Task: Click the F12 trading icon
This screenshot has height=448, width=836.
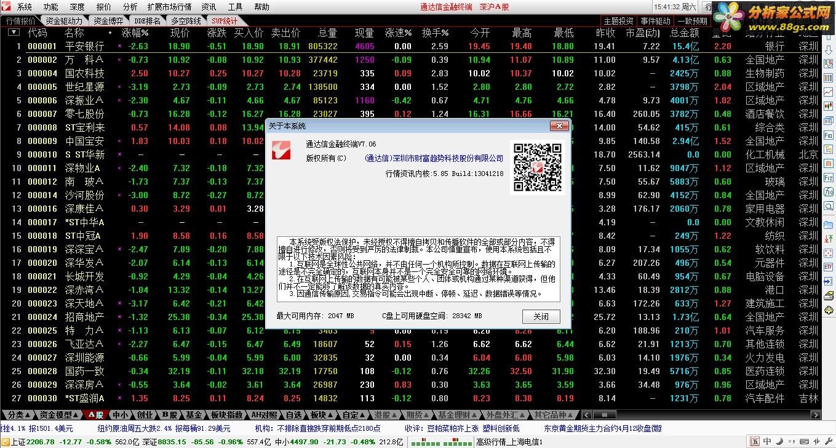Action: [829, 177]
